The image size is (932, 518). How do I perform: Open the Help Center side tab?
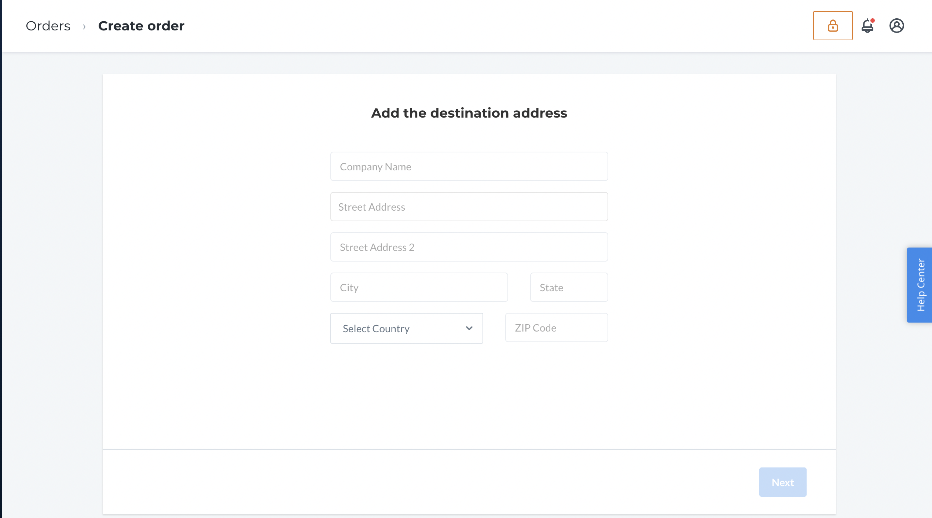(919, 285)
